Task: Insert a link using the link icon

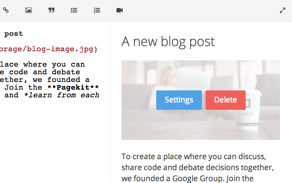Action: pyautogui.click(x=6, y=10)
